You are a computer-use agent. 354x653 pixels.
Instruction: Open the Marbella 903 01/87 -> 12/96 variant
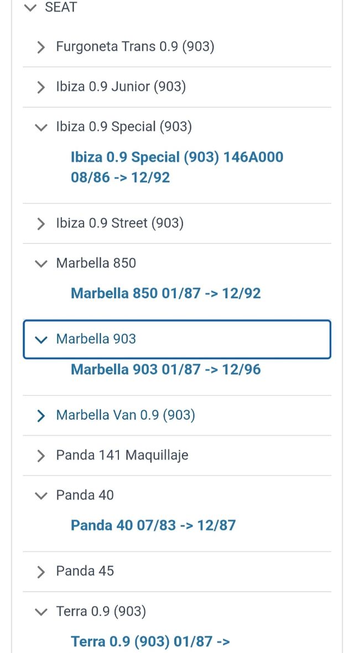[166, 369]
